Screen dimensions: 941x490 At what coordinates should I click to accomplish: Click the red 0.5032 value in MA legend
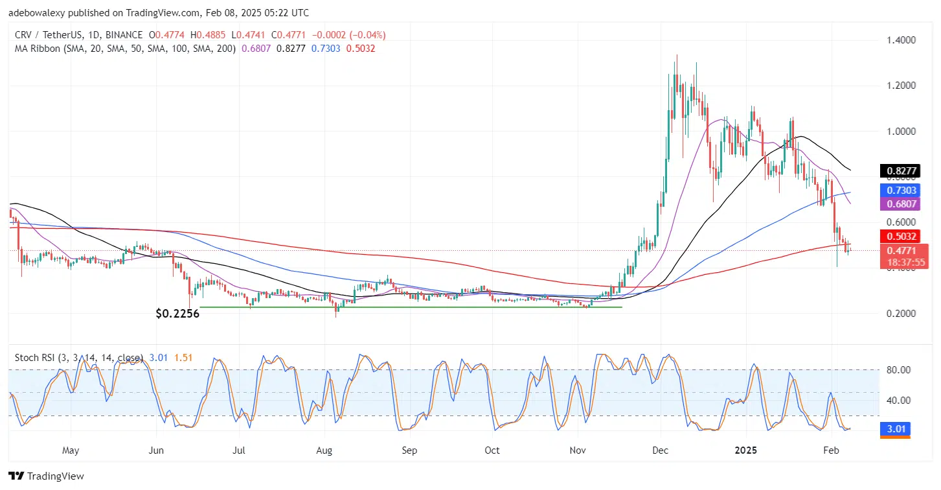click(x=361, y=48)
